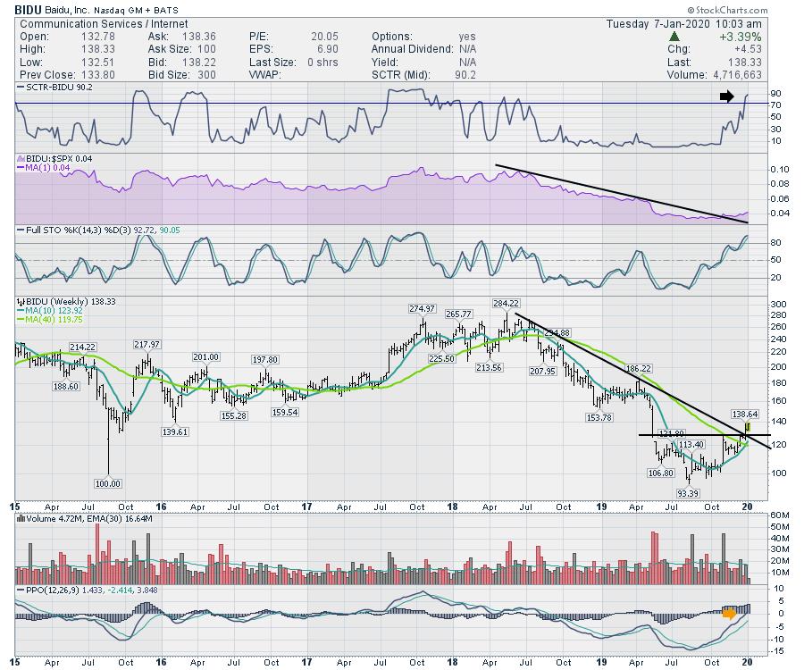Click the 93.39 price low label
804x670 pixels.
click(688, 493)
